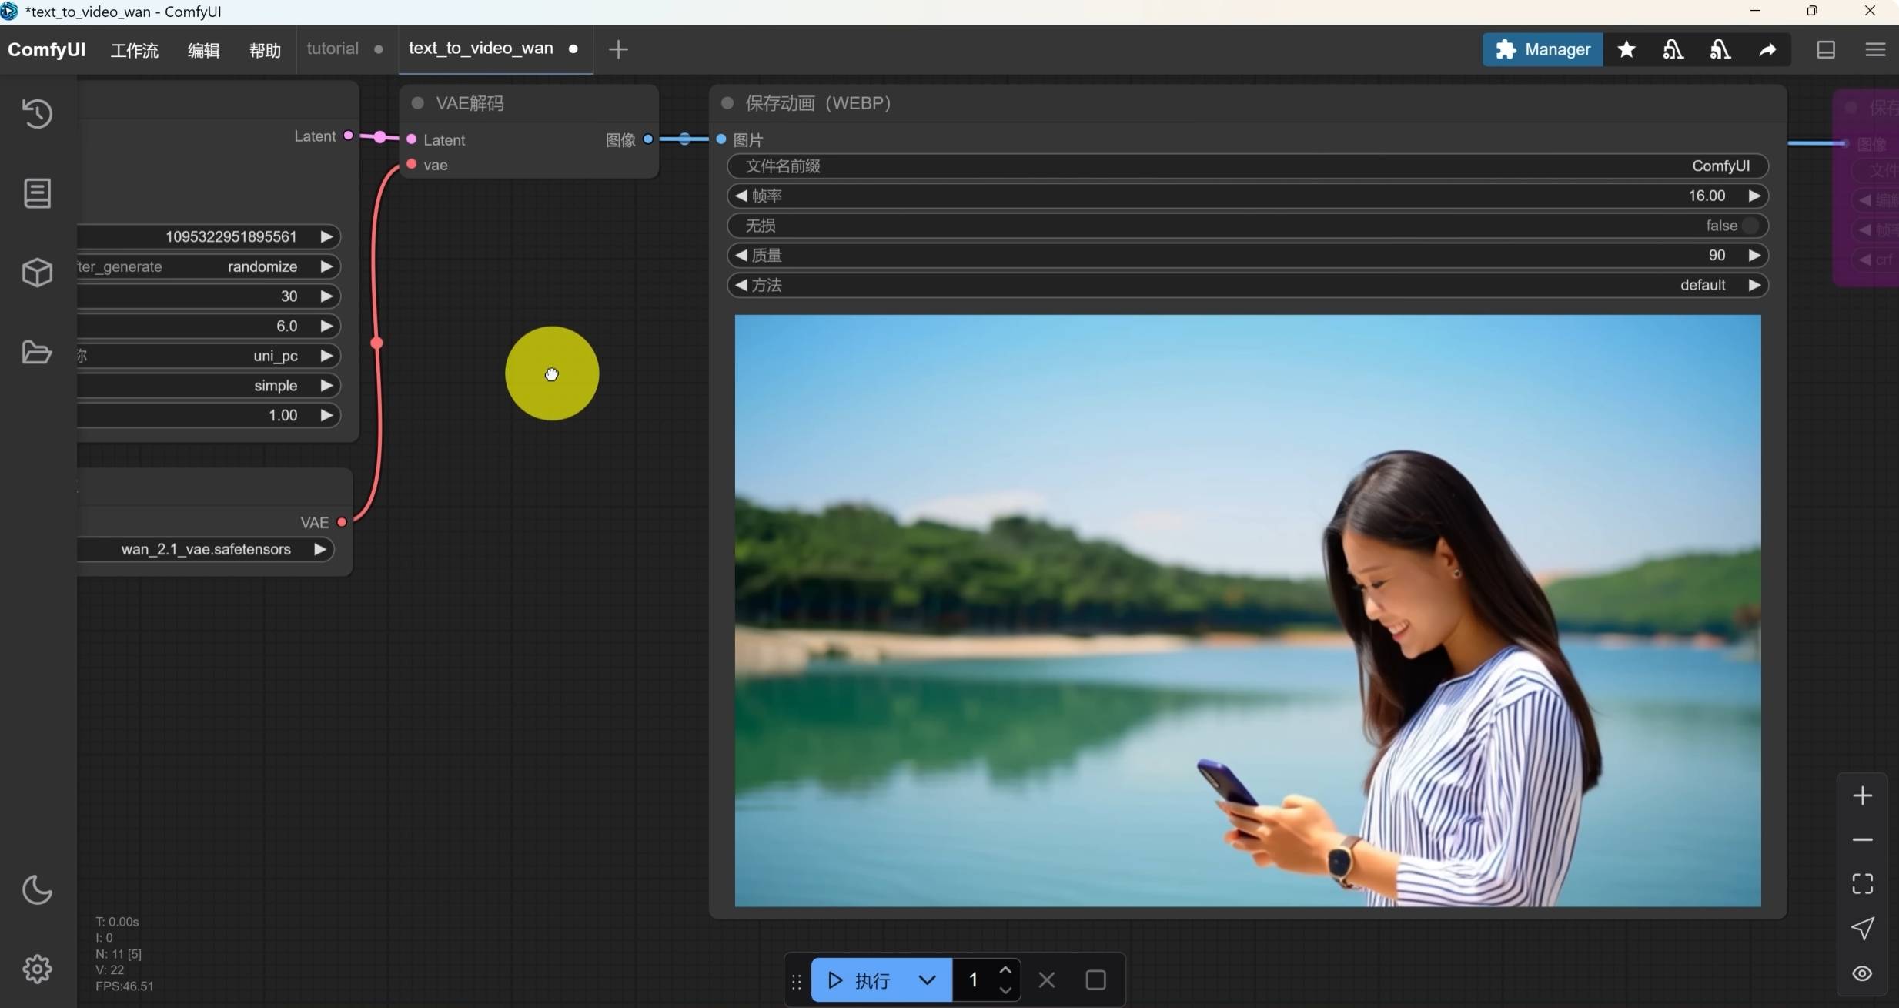Screen dimensions: 1899x1008
Task: Click the VAE解码 Latent input socket
Action: (x=412, y=139)
